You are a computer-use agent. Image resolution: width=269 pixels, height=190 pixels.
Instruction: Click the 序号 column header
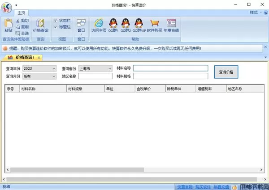pos(13,89)
